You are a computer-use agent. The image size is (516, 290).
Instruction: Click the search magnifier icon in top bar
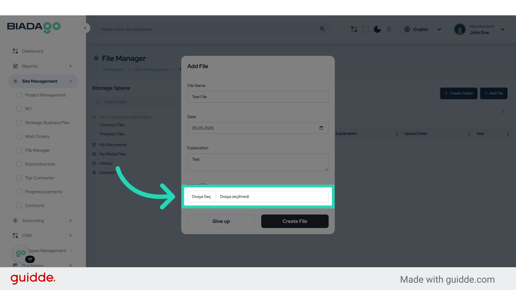point(322,29)
